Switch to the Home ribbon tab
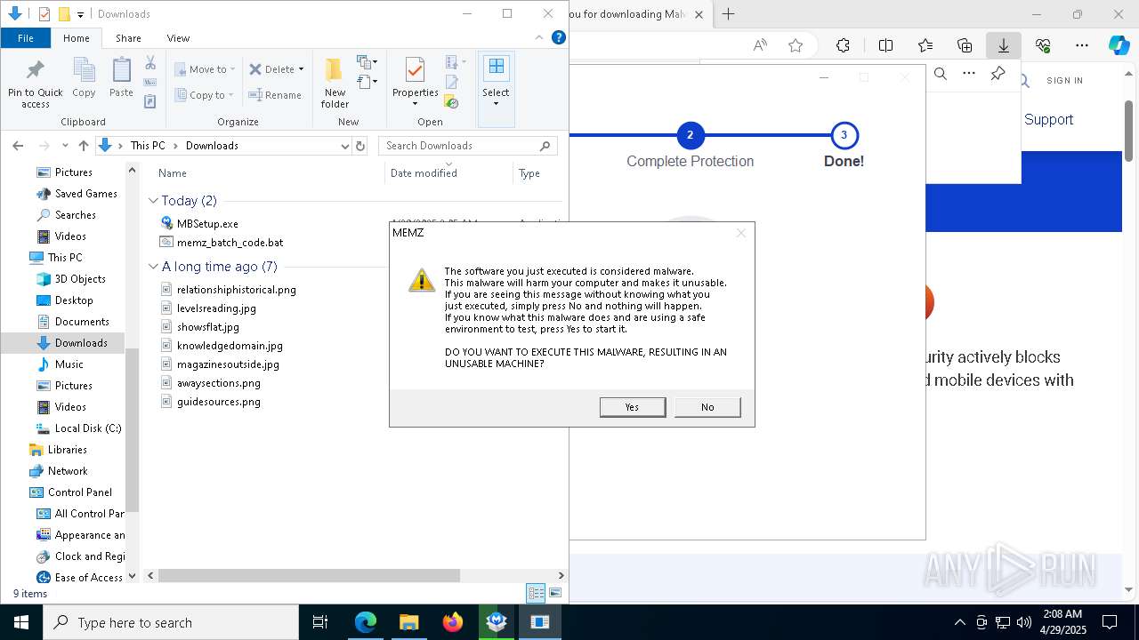This screenshot has width=1139, height=640. 76,38
